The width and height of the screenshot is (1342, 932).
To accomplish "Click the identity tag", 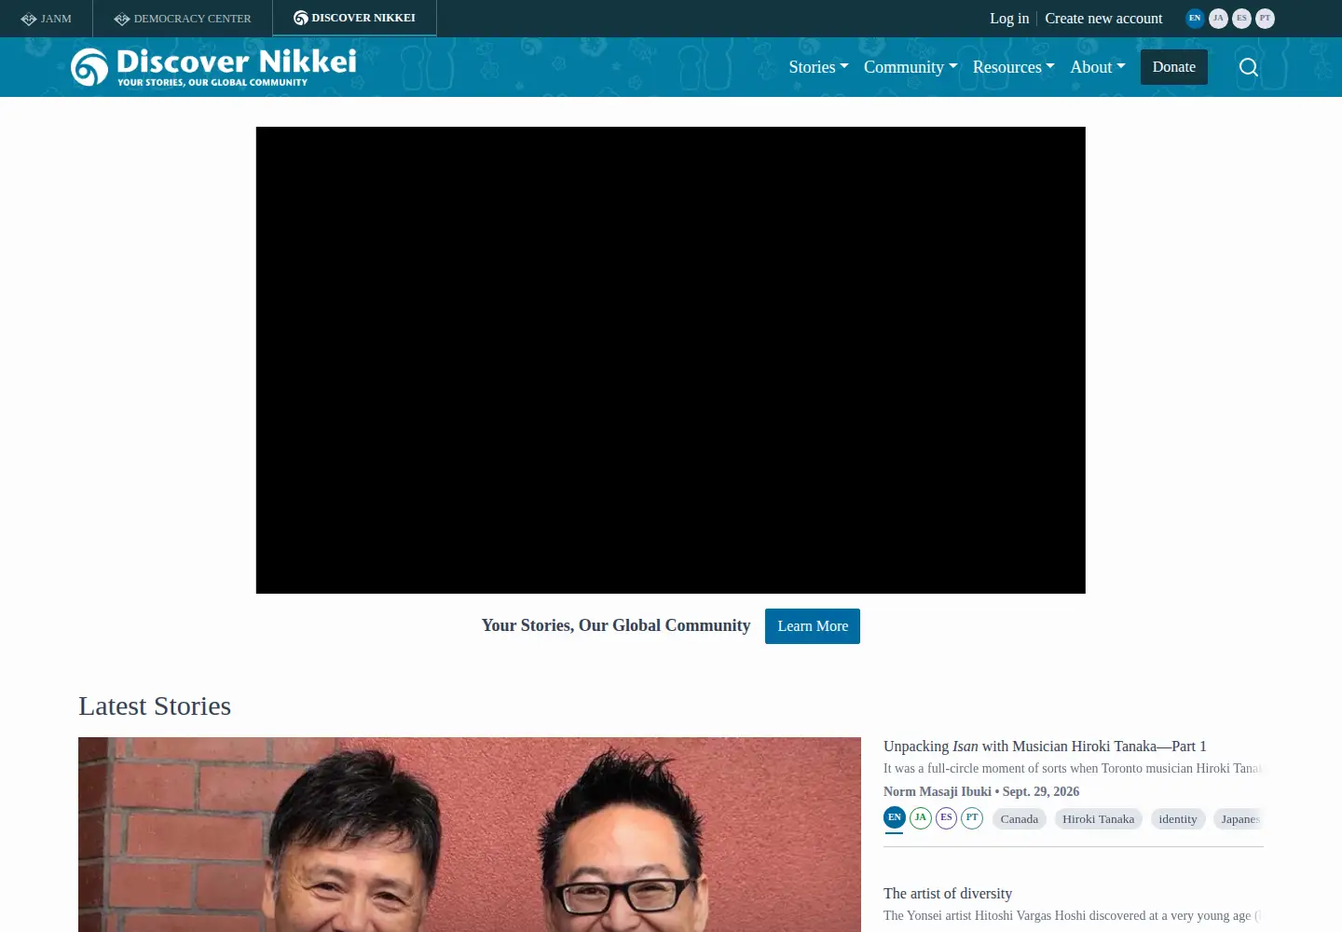I will tap(1178, 819).
